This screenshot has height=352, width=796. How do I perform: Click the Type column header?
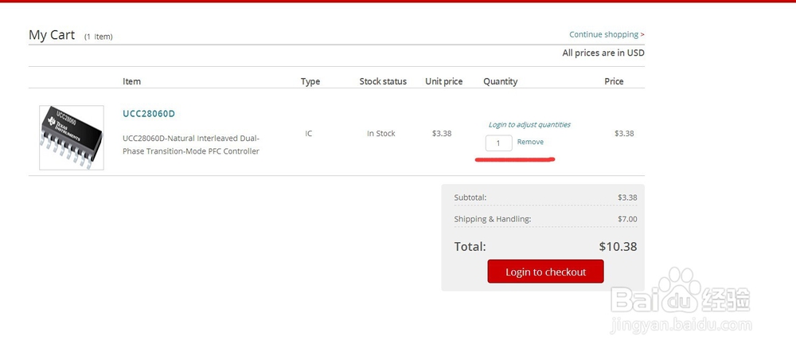click(310, 81)
